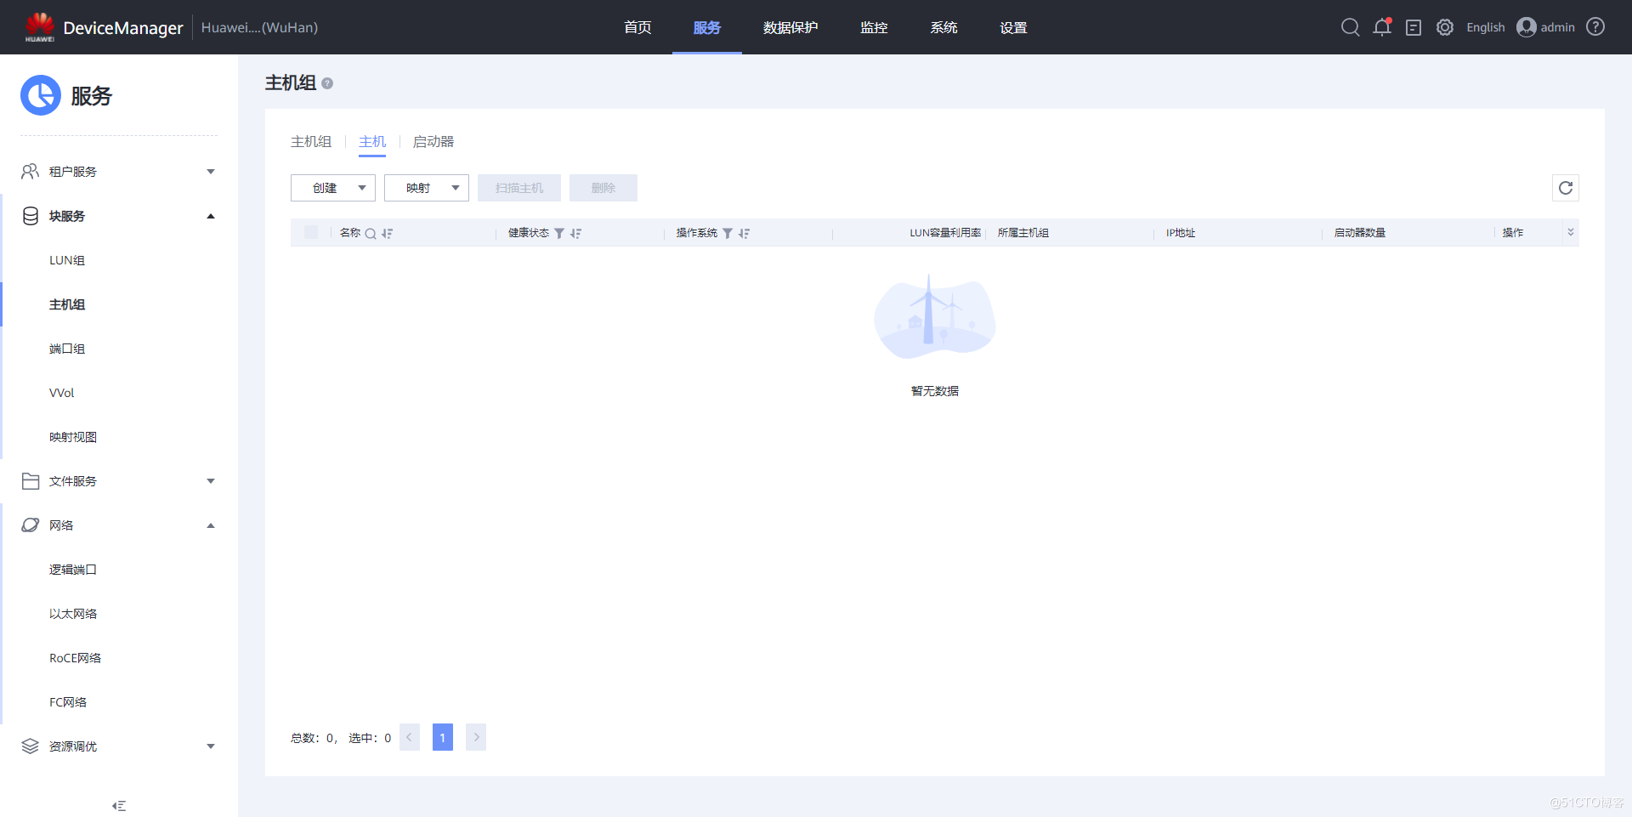Image resolution: width=1632 pixels, height=817 pixels.
Task: Toggle the select-all checkbox in table header
Action: [x=311, y=232]
